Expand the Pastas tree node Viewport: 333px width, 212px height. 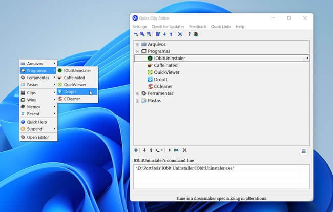click(138, 101)
